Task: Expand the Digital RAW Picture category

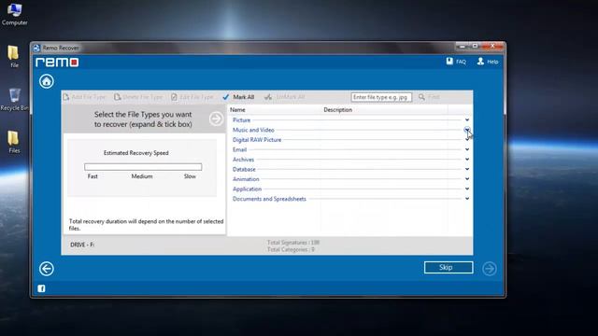Action: pyautogui.click(x=467, y=140)
